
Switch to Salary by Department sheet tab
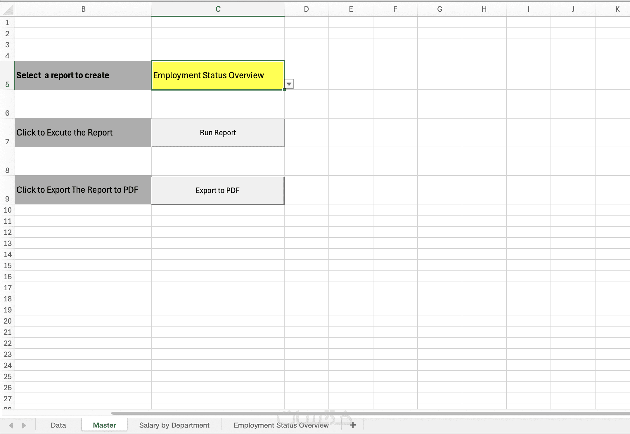point(174,425)
